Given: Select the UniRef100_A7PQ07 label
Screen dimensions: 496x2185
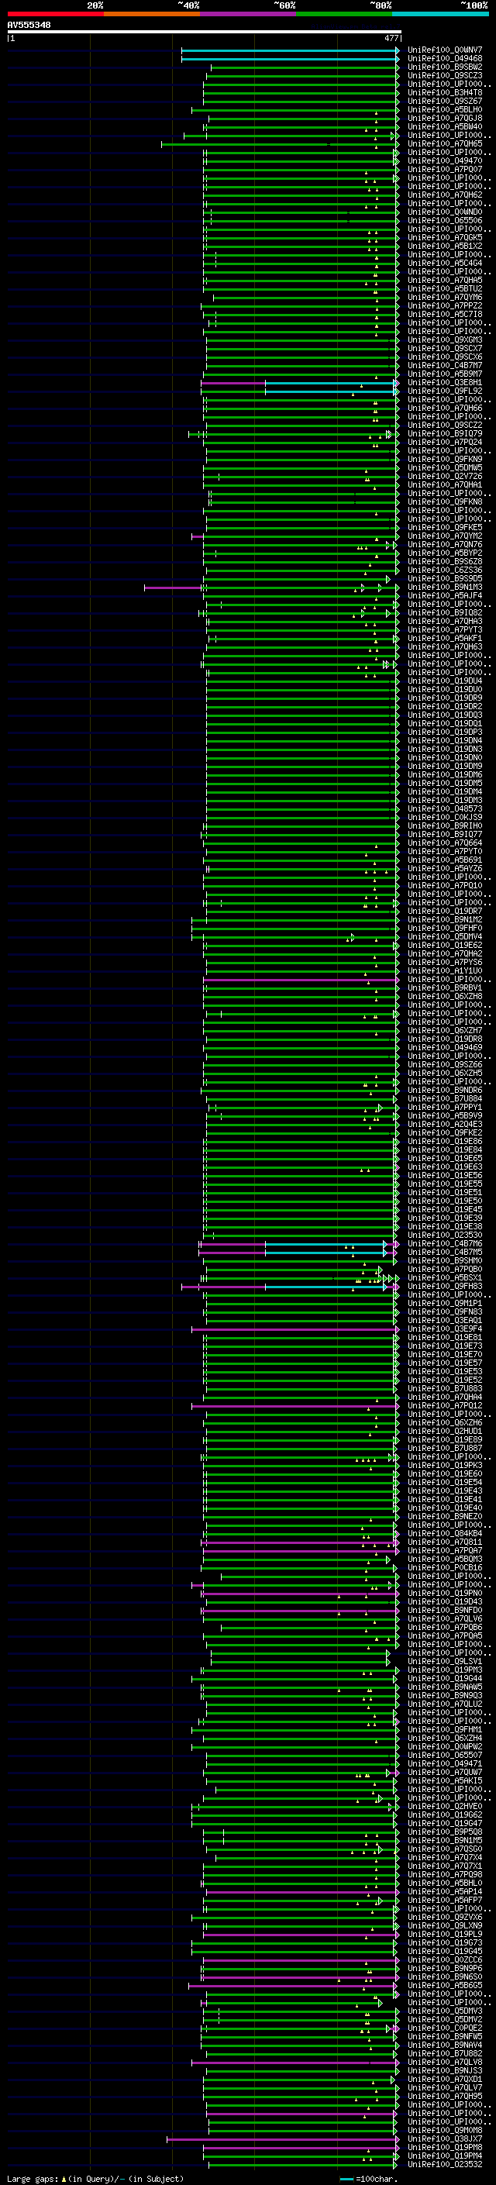Looking at the screenshot, I should (444, 170).
